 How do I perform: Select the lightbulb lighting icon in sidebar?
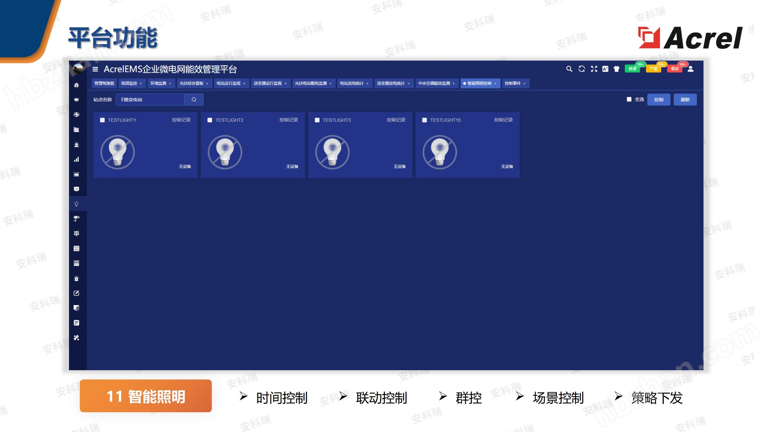(76, 204)
